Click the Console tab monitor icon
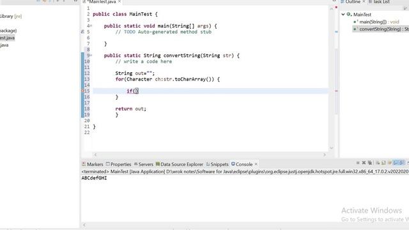This screenshot has width=409, height=230. [233, 164]
